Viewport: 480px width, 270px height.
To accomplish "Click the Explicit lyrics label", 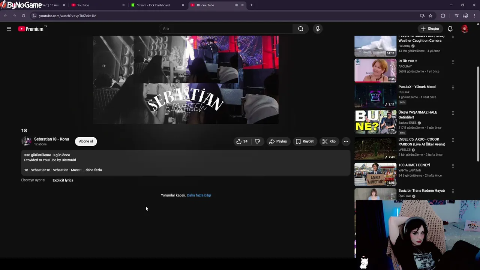I will (63, 180).
